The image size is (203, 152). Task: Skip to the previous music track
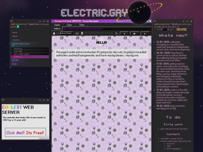124,33
